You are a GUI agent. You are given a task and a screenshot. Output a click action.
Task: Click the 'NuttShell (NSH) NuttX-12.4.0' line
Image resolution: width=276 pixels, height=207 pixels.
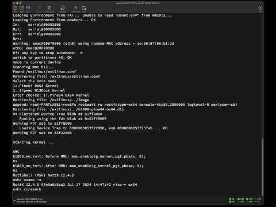tap(43, 175)
